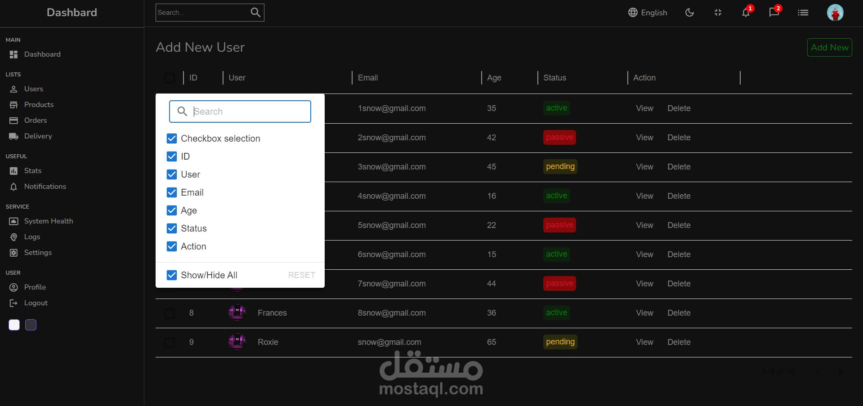
Task: Toggle the Show/Hide All checkbox
Action: [172, 275]
